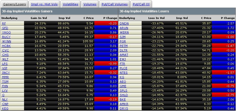236x111 pixels.
Task: Open the LPS ticker link
Action: pos(5,64)
